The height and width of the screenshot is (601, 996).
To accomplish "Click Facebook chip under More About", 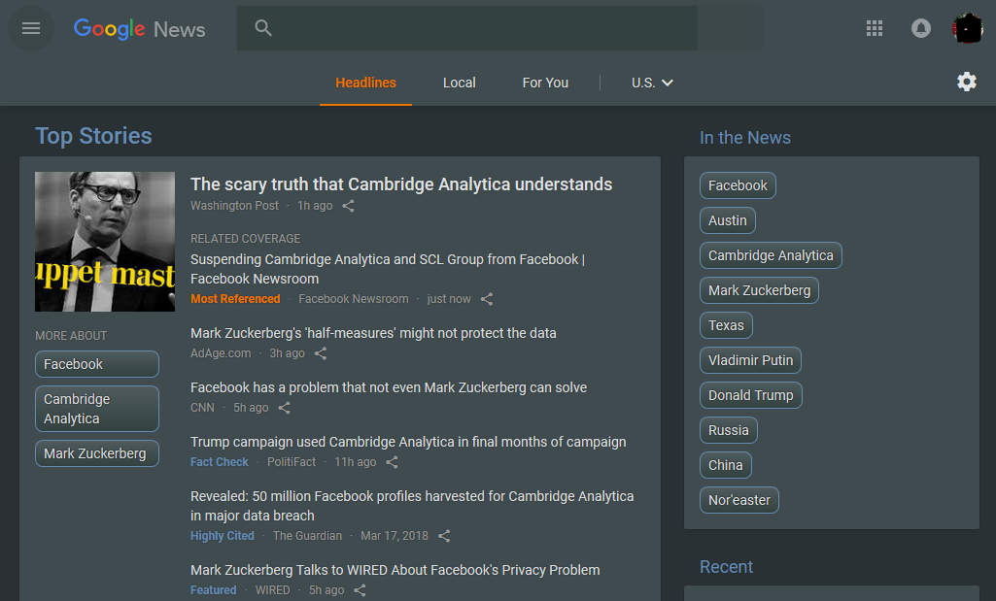I will (97, 364).
